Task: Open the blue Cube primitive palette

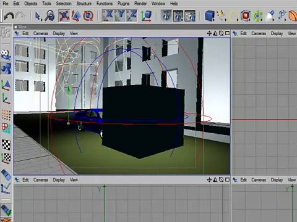Action: pos(210,16)
